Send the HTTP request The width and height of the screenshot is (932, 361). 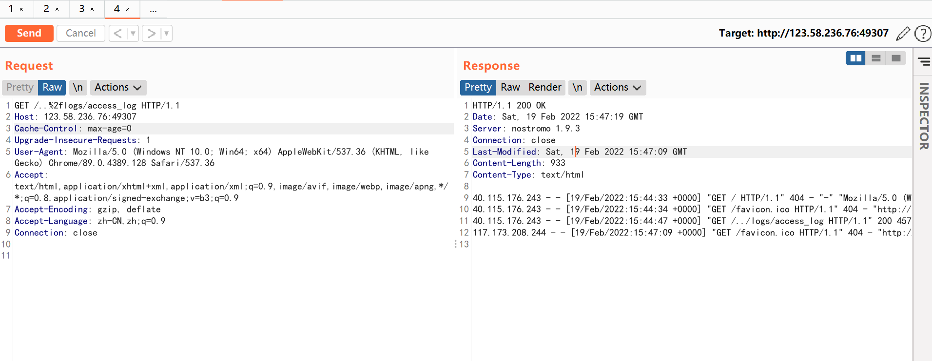[x=29, y=33]
